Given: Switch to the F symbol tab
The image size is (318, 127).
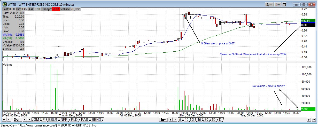Looking at the screenshot, I should coord(43,120).
